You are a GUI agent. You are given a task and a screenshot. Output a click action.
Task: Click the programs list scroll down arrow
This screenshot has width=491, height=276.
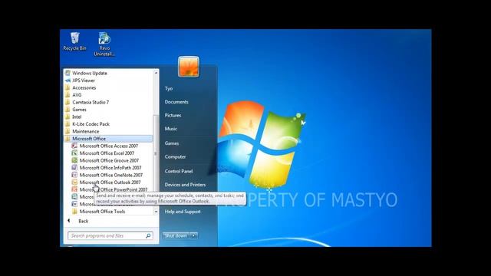pyautogui.click(x=156, y=212)
